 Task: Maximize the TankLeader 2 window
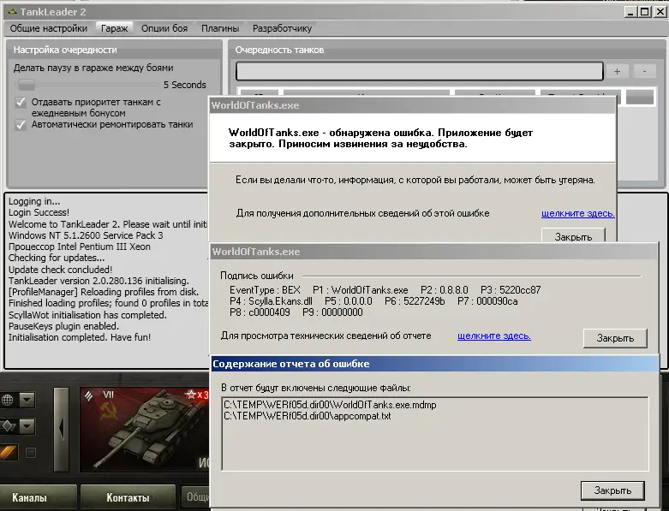click(645, 12)
